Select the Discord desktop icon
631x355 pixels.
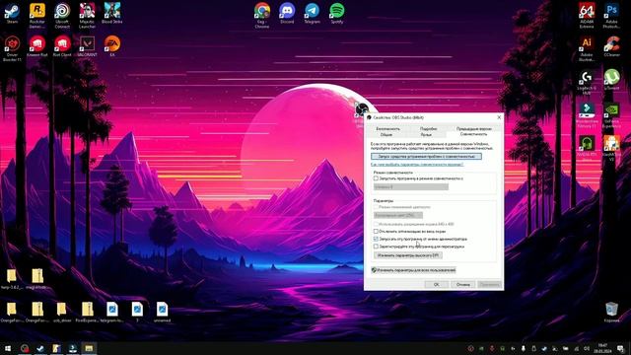pyautogui.click(x=287, y=13)
